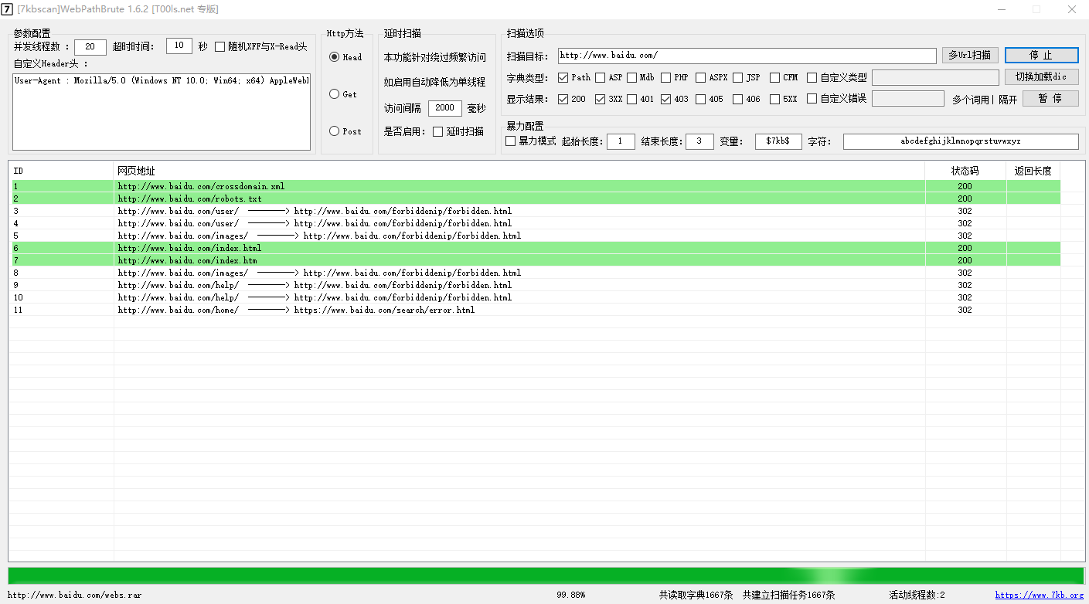1089x604 pixels.
Task: Click the green scan progress bar
Action: pyautogui.click(x=546, y=576)
